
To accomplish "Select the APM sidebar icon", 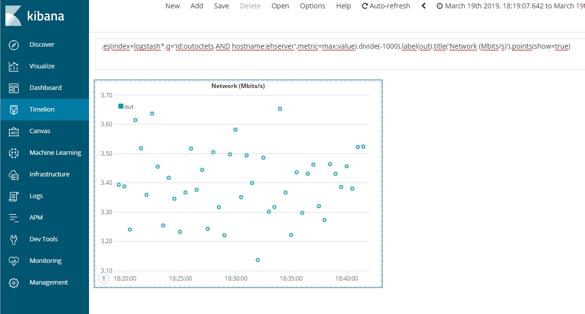I will click(36, 217).
